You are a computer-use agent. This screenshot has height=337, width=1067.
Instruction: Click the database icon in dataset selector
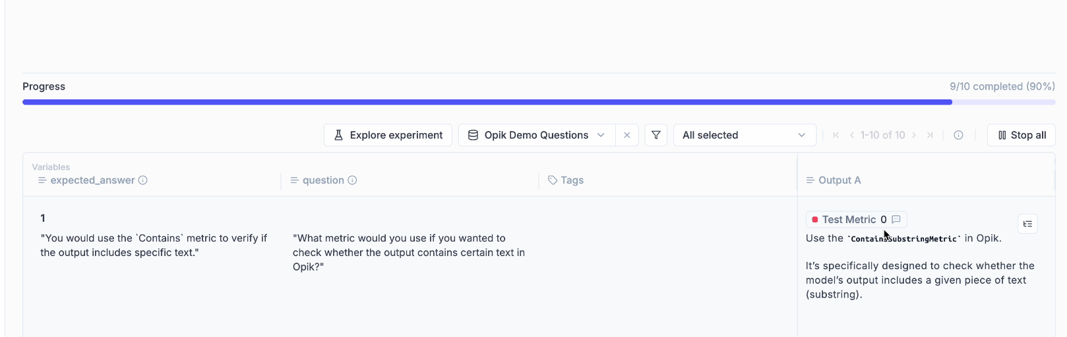coord(473,135)
